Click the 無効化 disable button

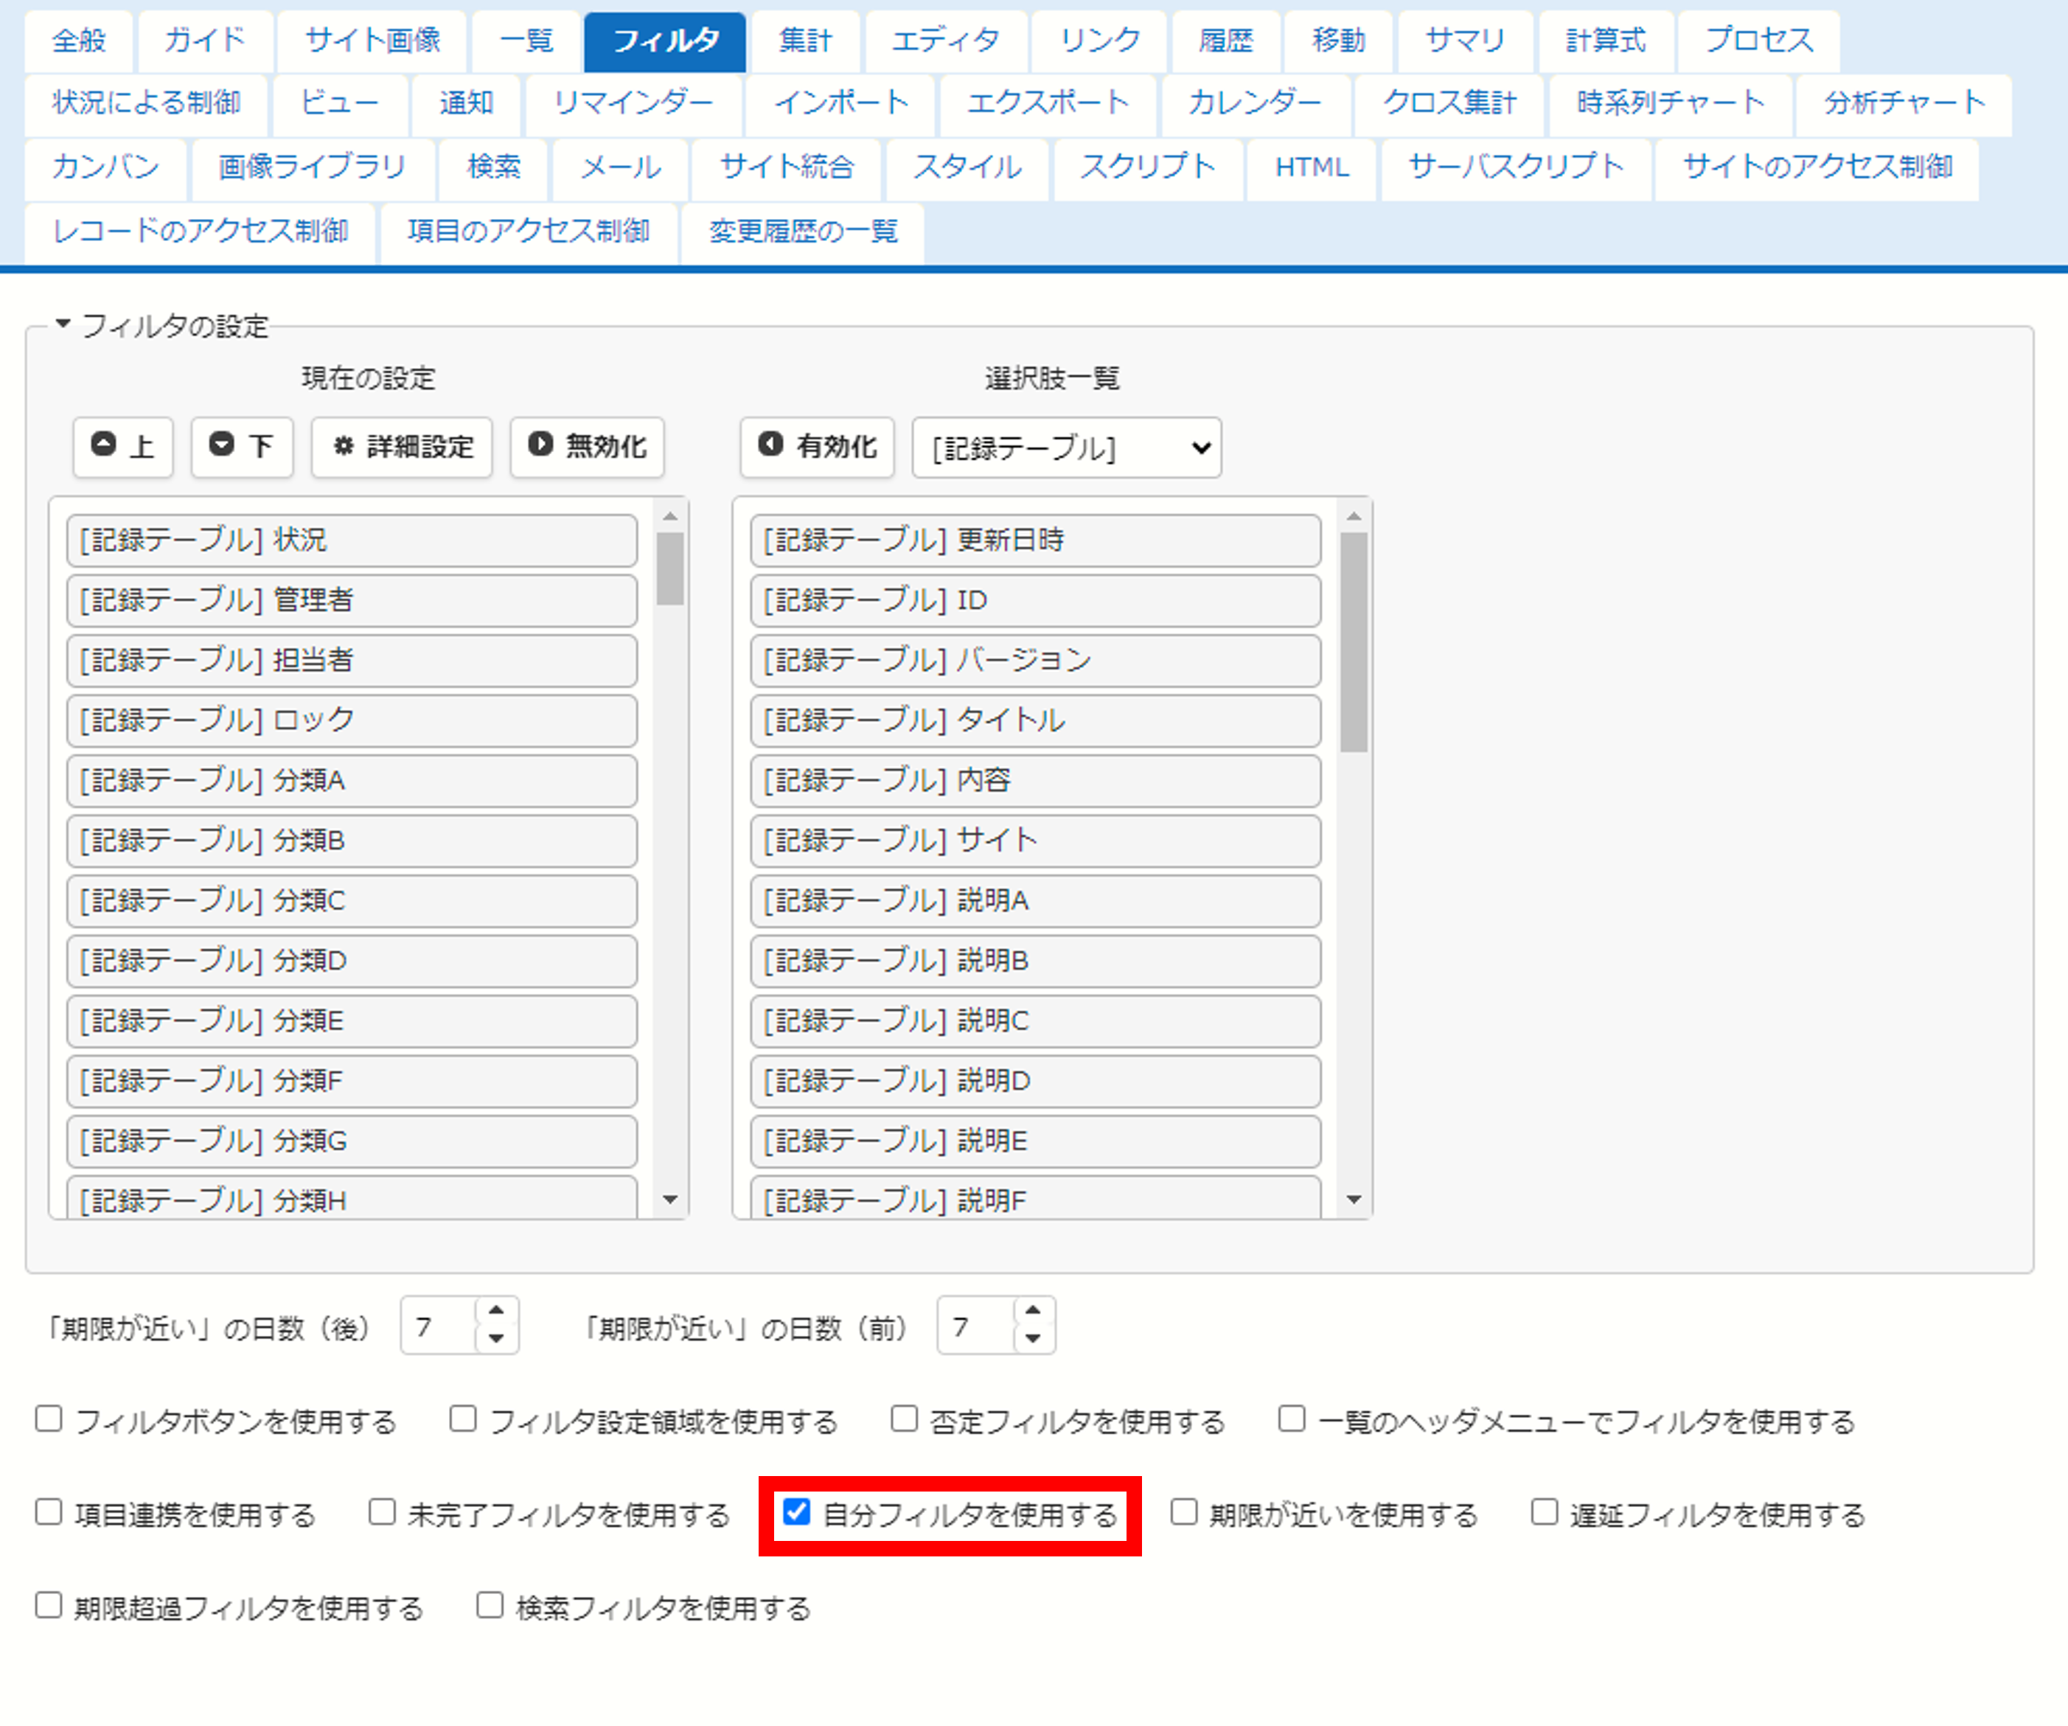587,447
